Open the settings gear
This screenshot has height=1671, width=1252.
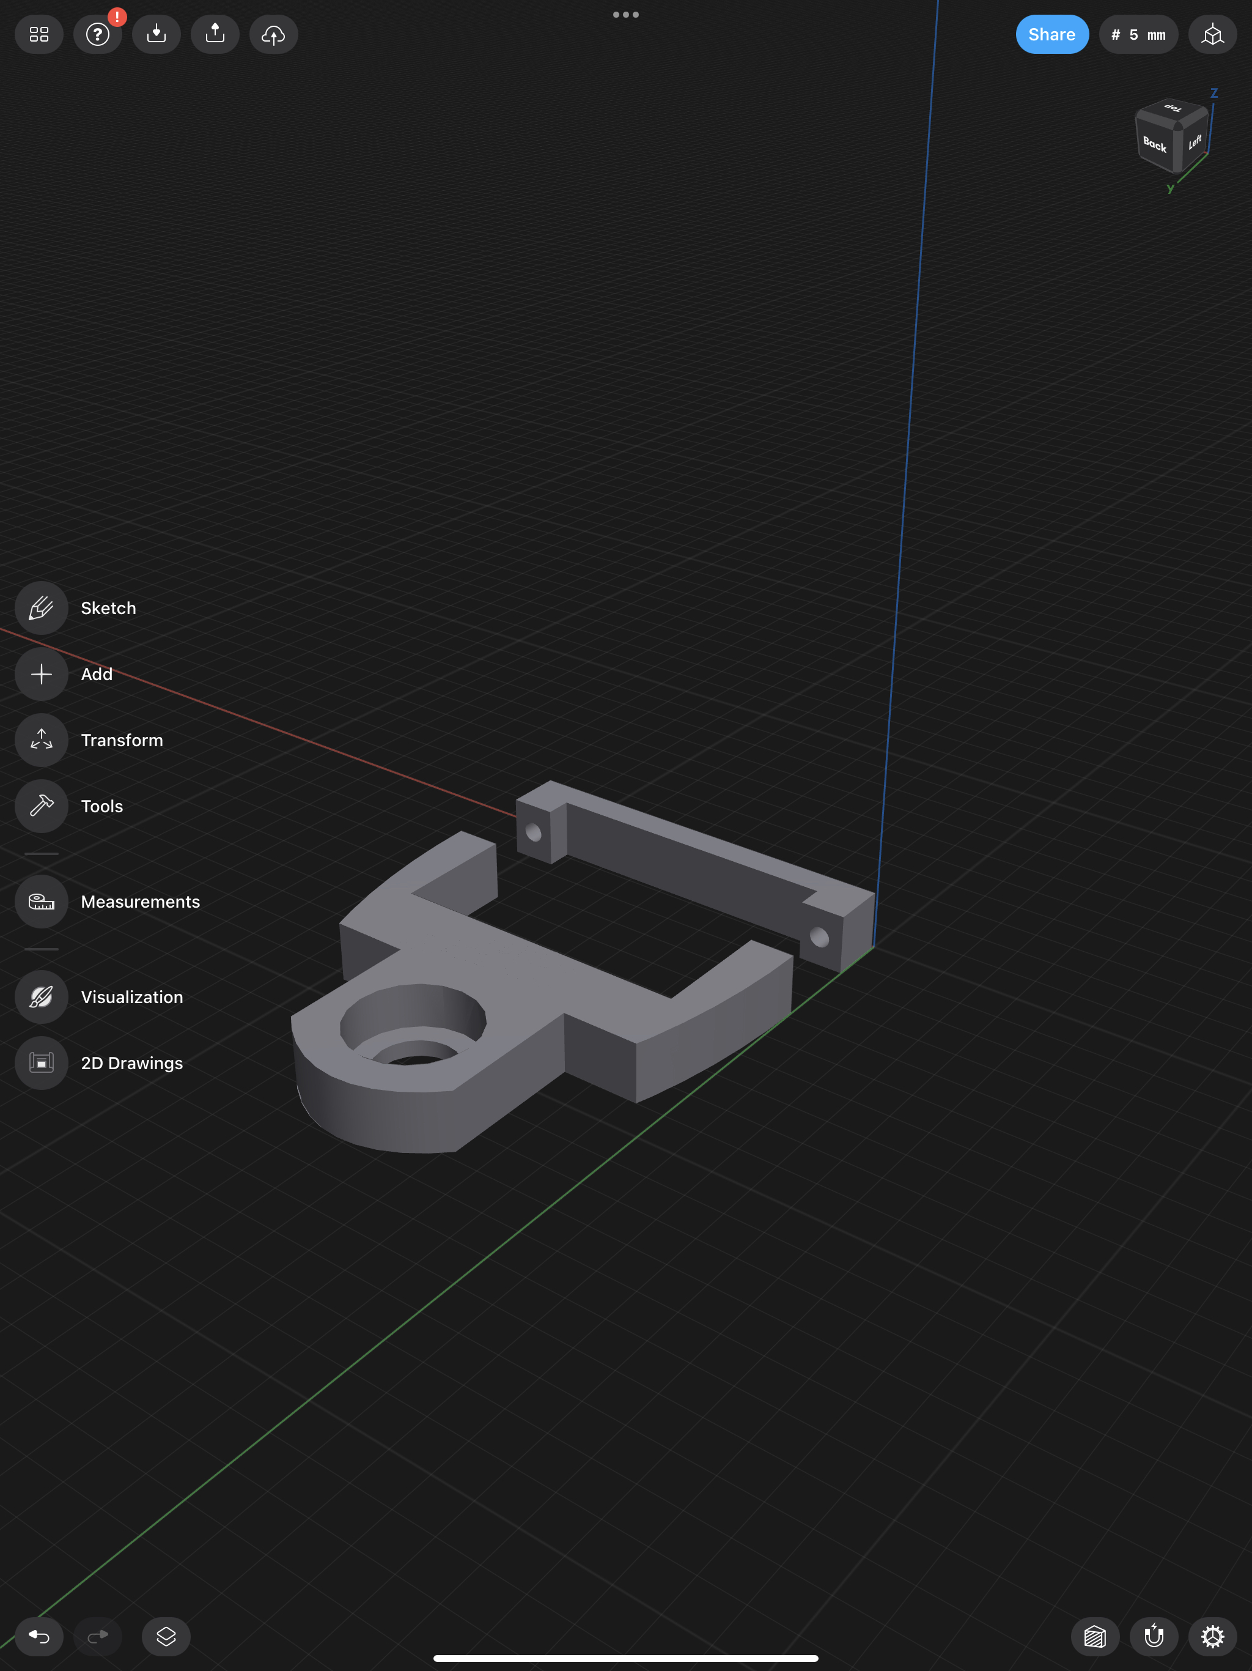(1212, 1636)
